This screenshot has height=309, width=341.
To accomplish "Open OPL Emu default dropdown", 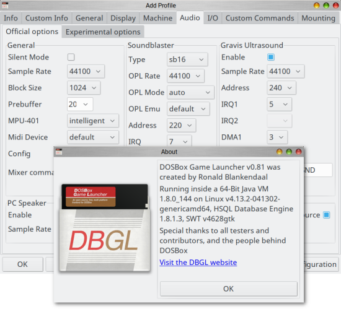I will coord(188,109).
